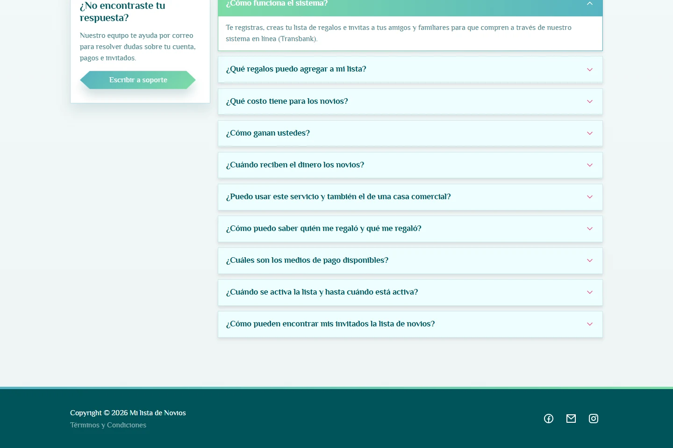Click the email envelope icon in the footer
The height and width of the screenshot is (448, 673).
coord(571,419)
